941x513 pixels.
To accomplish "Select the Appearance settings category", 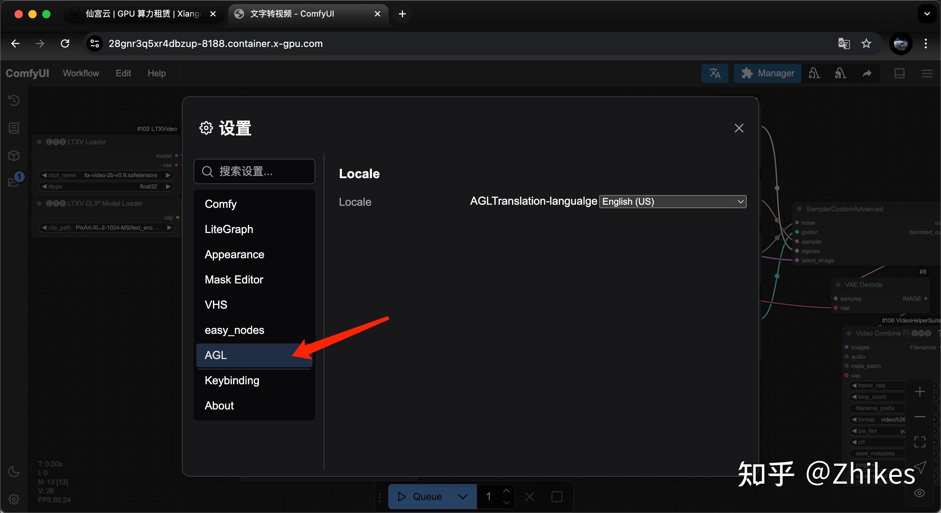I will 254,254.
